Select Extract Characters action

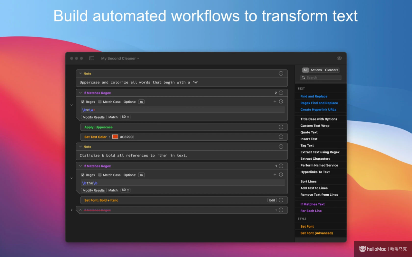point(315,159)
